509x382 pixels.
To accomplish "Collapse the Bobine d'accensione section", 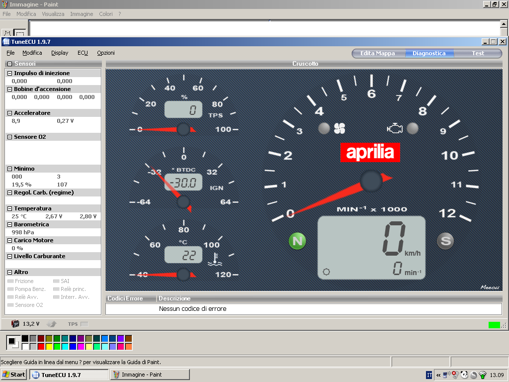I will [10, 90].
